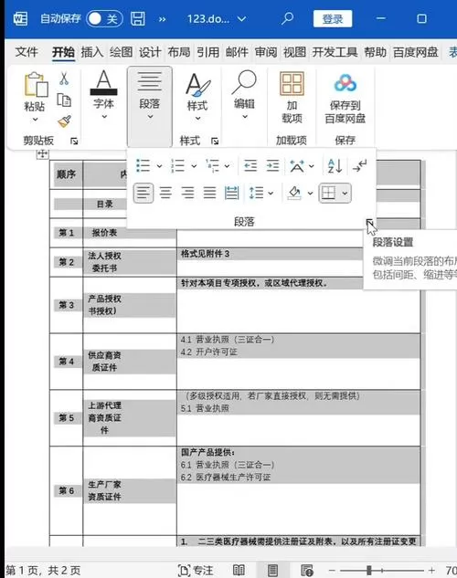Open 段落设置 dialog launcher
This screenshot has height=578, width=457.
369,222
